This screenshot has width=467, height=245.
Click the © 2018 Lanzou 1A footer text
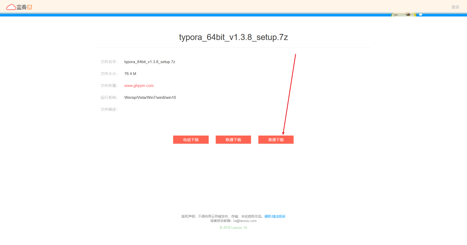click(233, 228)
